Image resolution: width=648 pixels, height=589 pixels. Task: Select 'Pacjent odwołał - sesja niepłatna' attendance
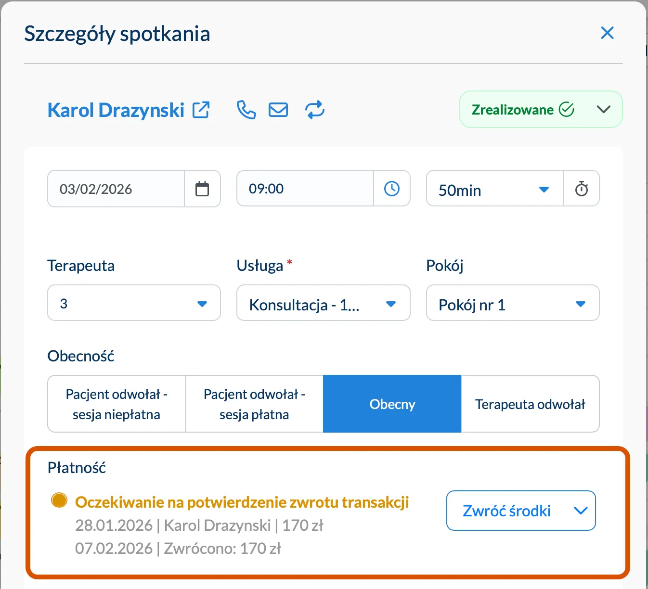116,404
